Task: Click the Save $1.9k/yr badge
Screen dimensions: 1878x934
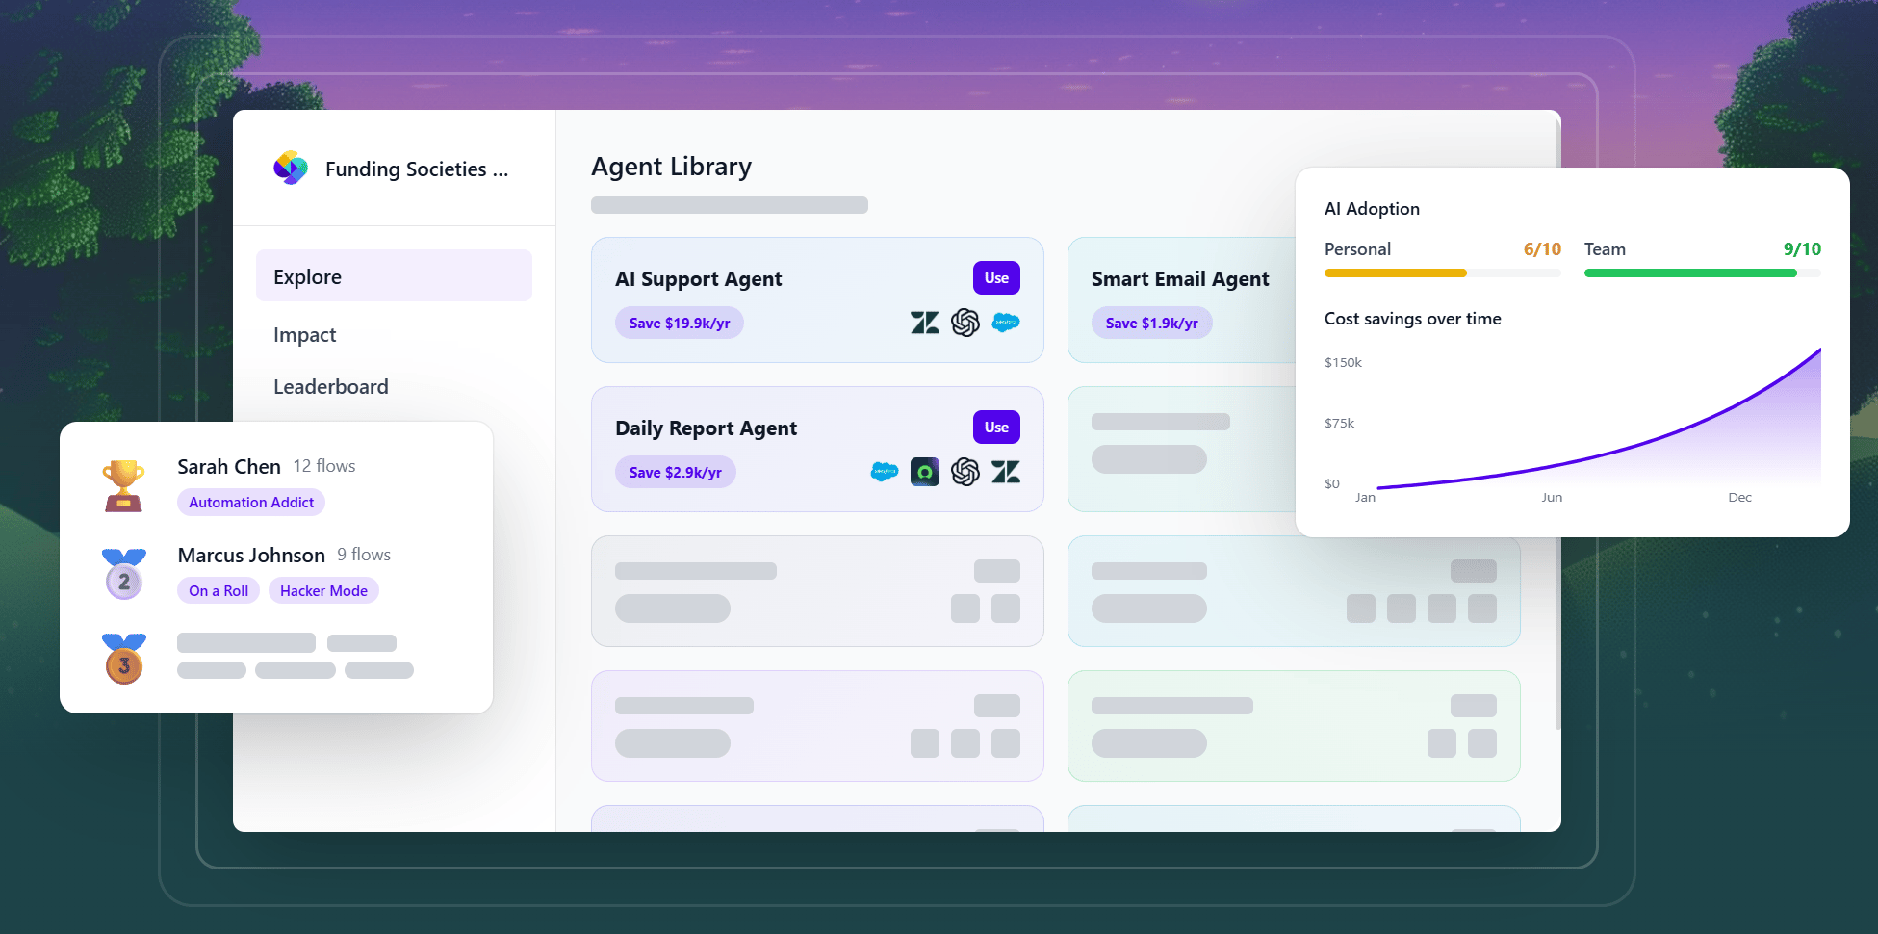Action: 1152,324
